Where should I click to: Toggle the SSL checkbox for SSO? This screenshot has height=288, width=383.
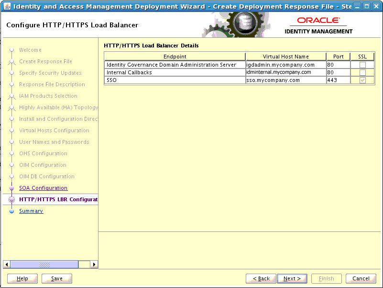point(362,80)
